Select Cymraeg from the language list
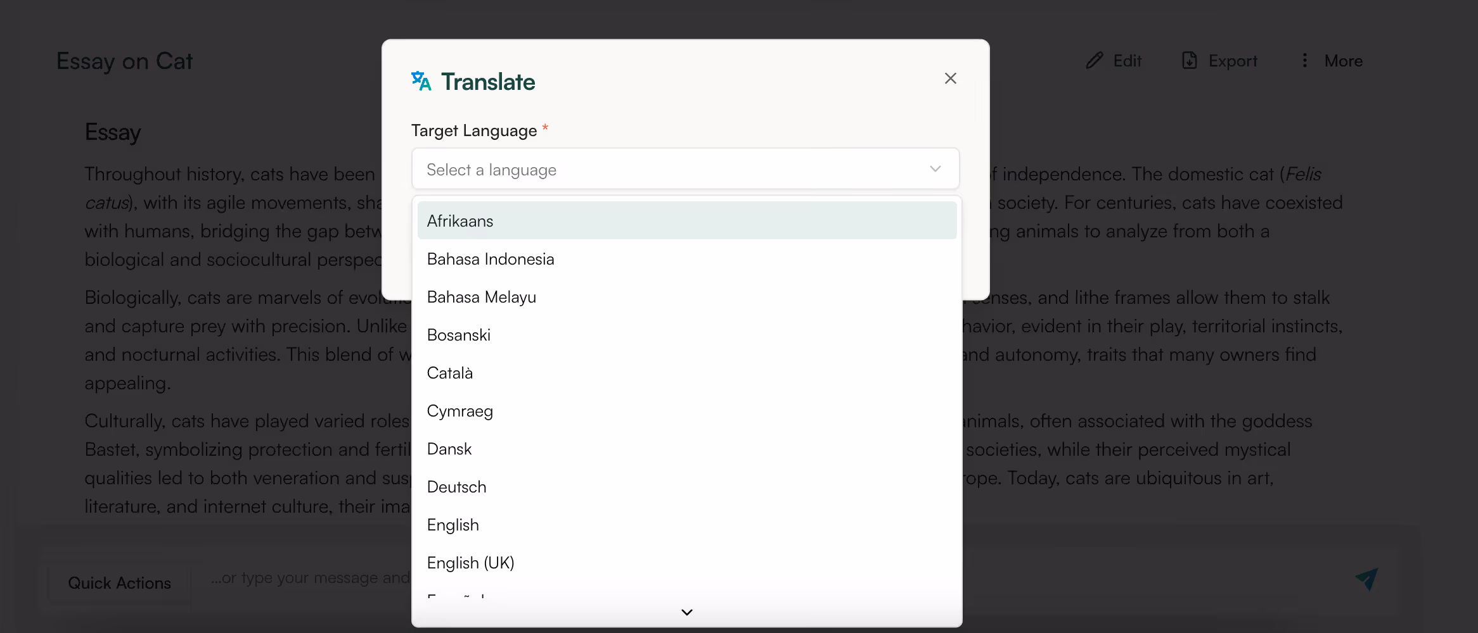 [460, 410]
